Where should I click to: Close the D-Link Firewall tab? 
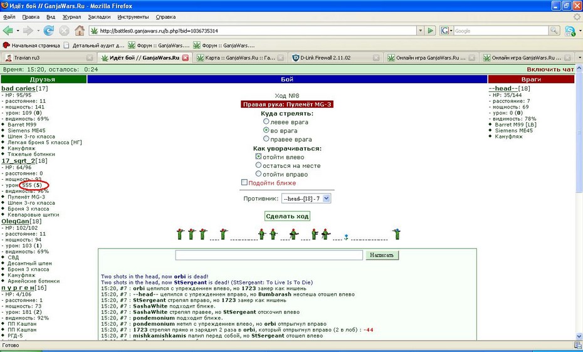(376, 58)
